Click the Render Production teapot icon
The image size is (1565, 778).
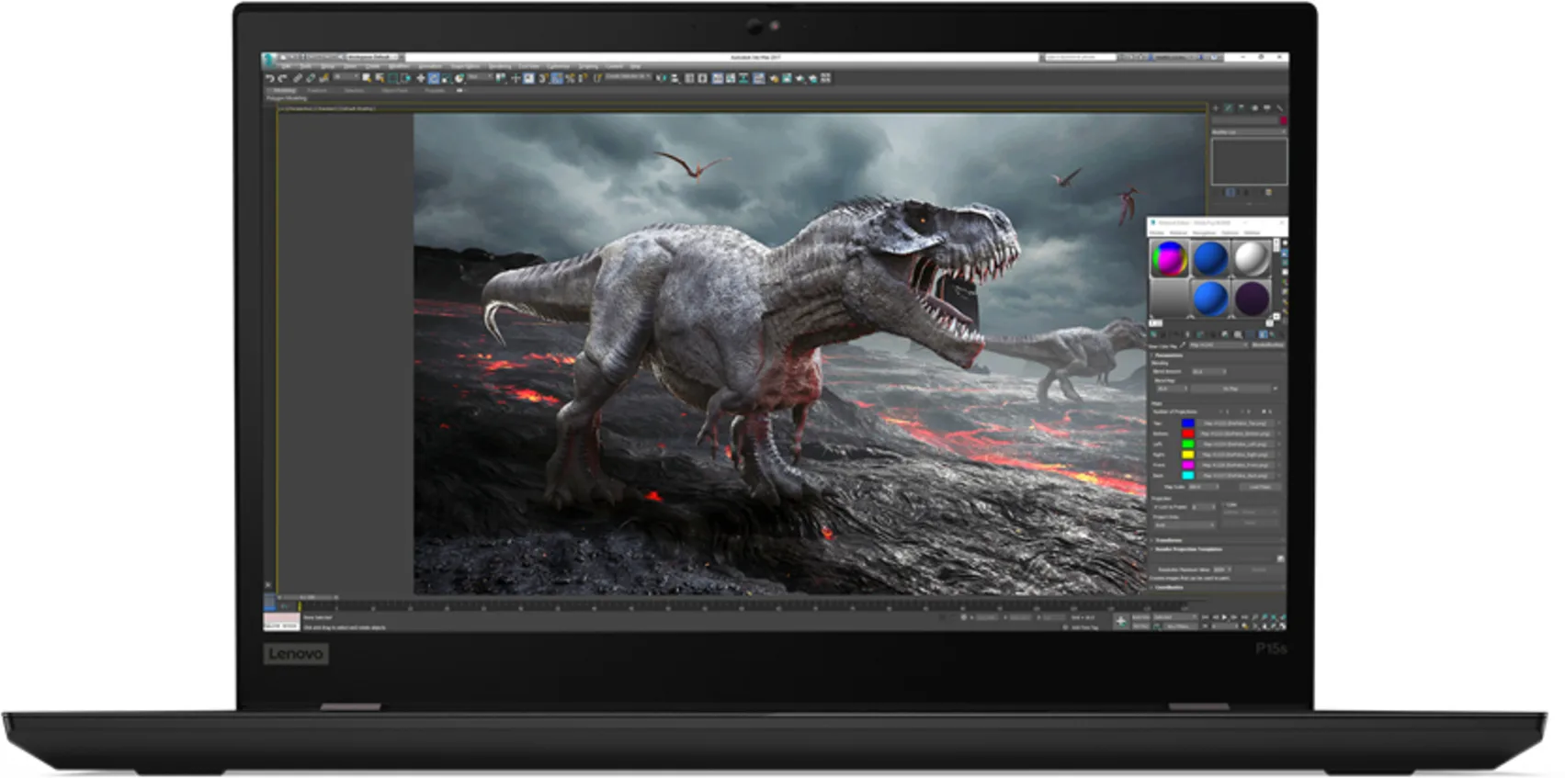tap(800, 78)
